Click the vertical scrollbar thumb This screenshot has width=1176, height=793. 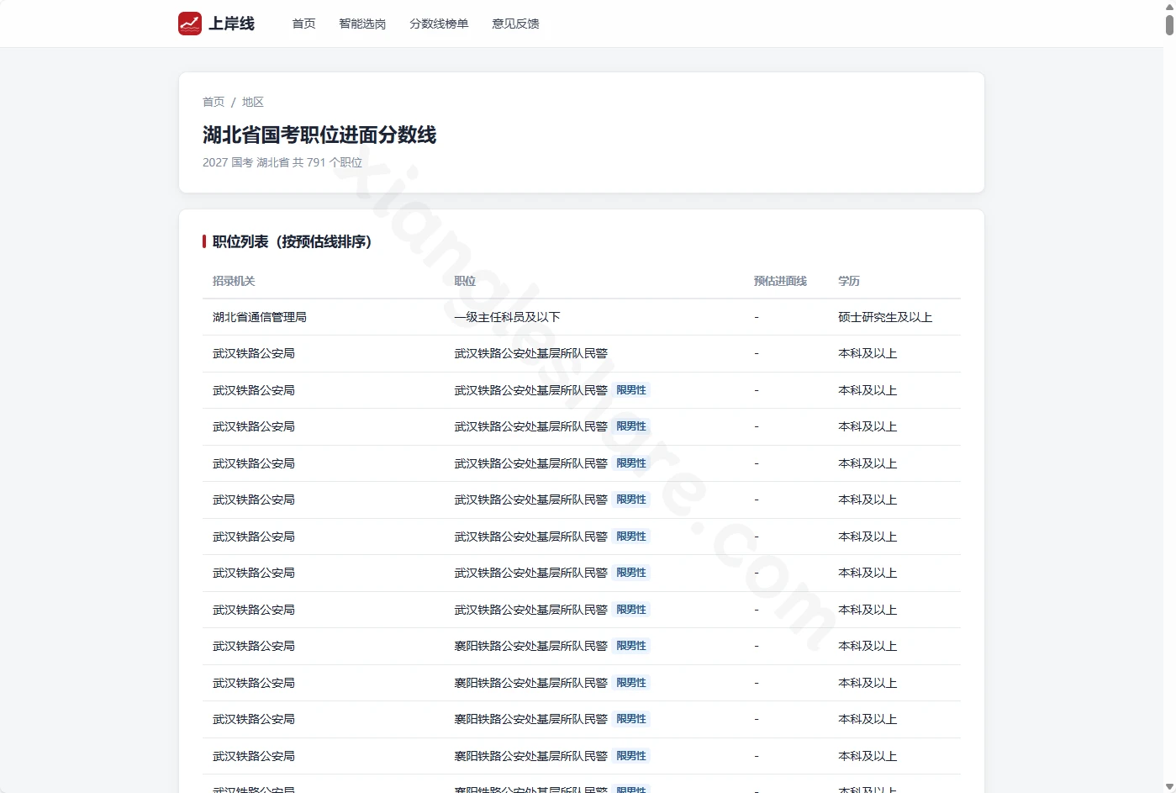tap(1169, 24)
